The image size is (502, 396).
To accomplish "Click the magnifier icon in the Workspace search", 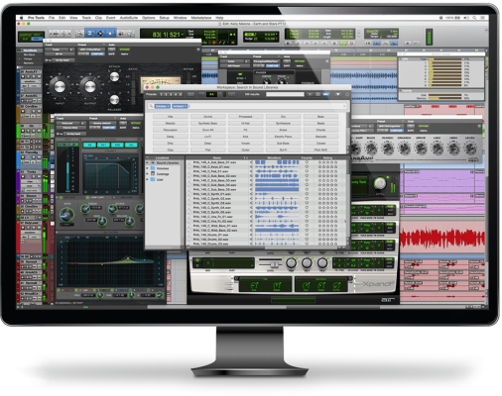I will (151, 106).
